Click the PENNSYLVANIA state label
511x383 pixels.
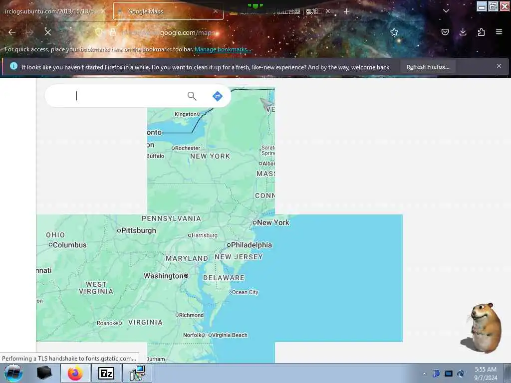172,218
